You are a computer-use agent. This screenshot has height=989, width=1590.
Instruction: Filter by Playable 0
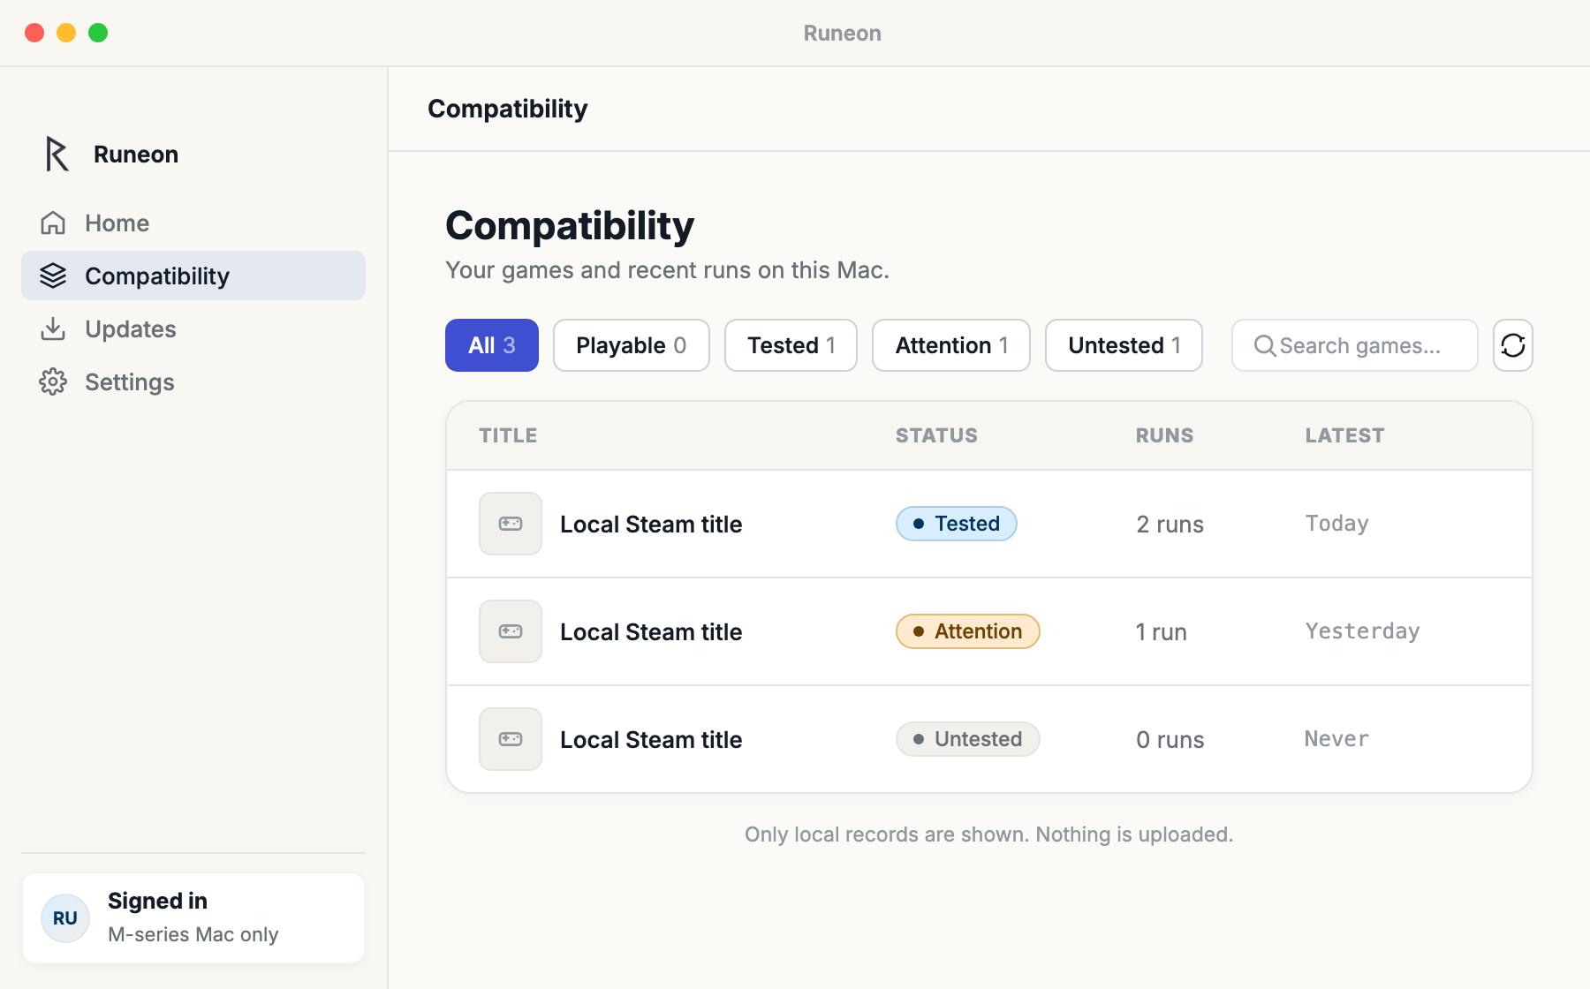(x=632, y=345)
